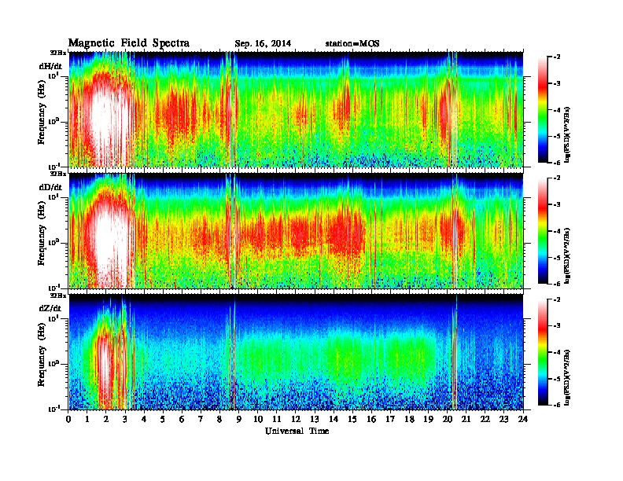
Task: Click hour "0" on the Universal Time axis
Action: pyautogui.click(x=69, y=420)
